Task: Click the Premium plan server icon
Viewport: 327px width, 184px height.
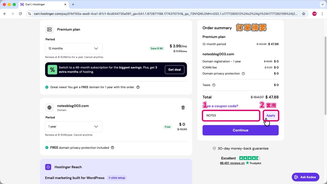Action: pyautogui.click(x=49, y=29)
